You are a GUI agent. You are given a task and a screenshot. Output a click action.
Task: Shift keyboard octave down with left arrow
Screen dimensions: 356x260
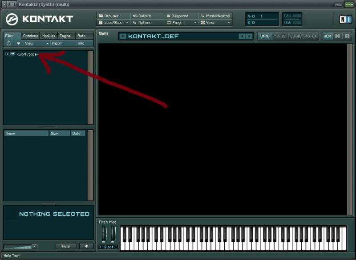point(100,247)
